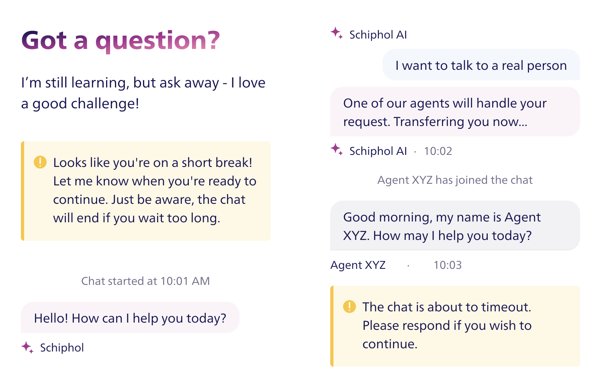This screenshot has width=597, height=392.
Task: Click the 'Got a question?' heading
Action: [121, 41]
